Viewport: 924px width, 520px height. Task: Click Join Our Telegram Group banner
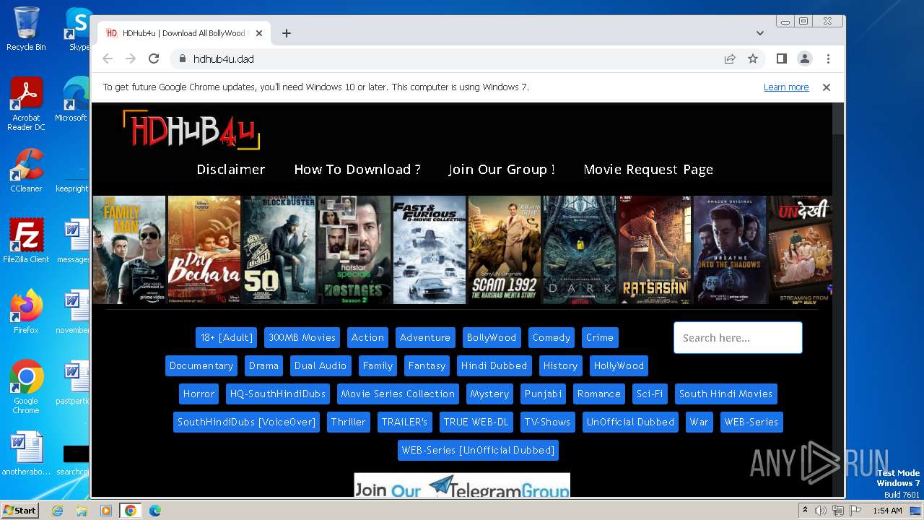coord(462,485)
